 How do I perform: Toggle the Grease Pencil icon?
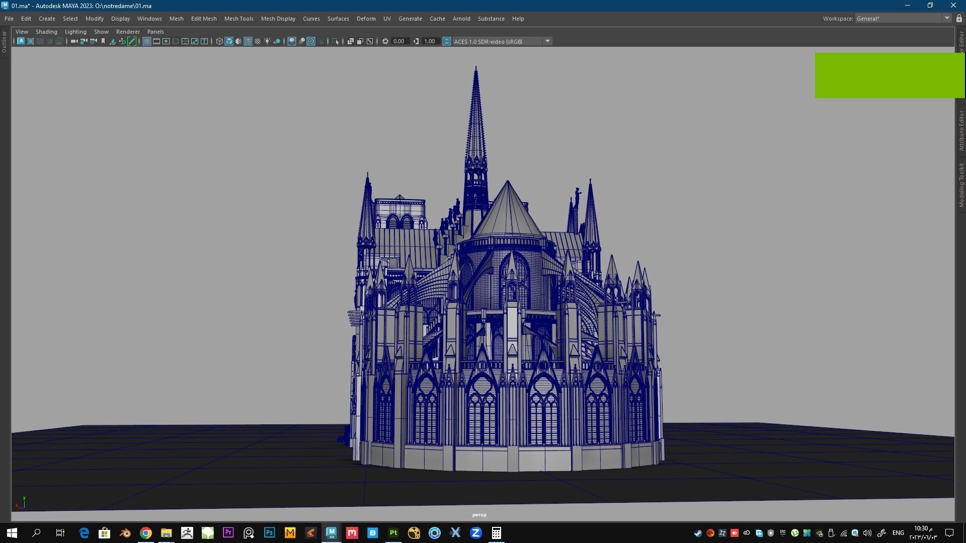tap(132, 41)
